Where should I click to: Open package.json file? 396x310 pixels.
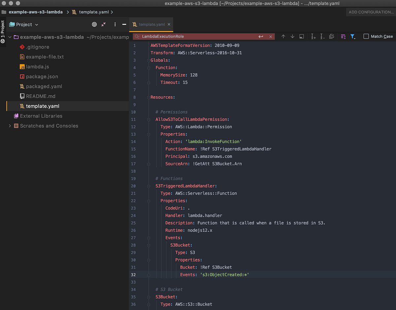tap(42, 77)
